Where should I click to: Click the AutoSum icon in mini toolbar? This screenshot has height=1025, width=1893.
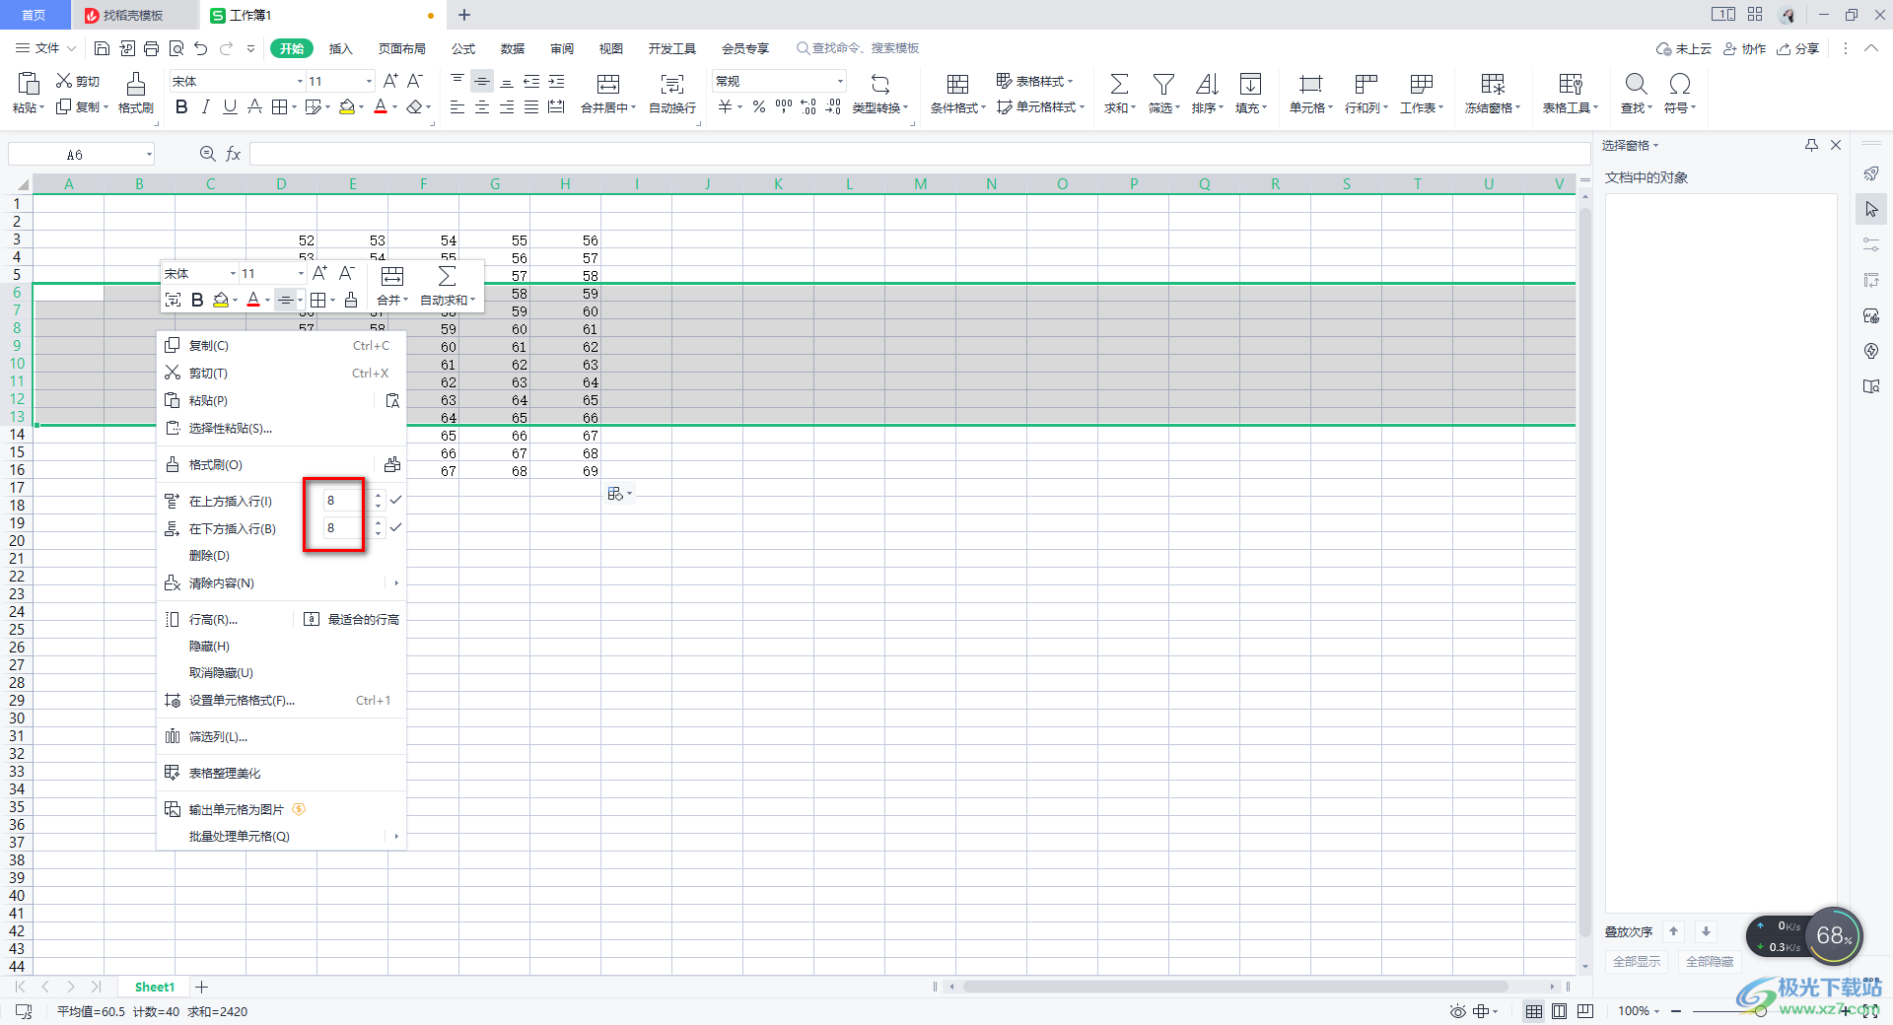(x=447, y=276)
